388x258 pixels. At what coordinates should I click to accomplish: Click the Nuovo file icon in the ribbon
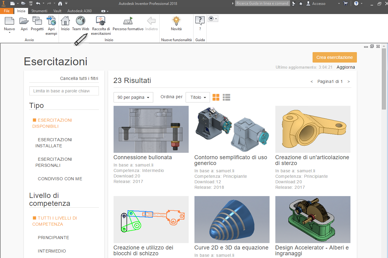click(x=9, y=21)
